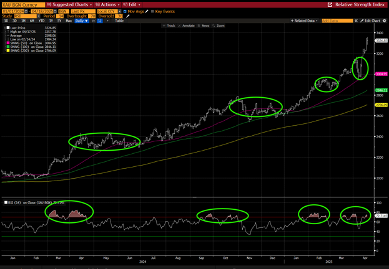The height and width of the screenshot is (269, 389).
Task: Click the BGN pricing source field
Action: pyautogui.click(x=64, y=11)
